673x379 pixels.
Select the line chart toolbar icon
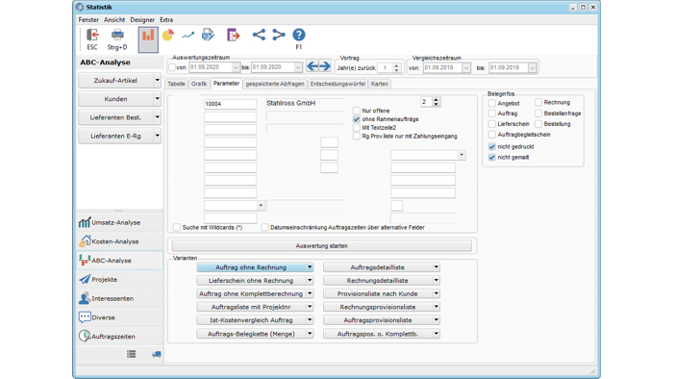coord(188,36)
